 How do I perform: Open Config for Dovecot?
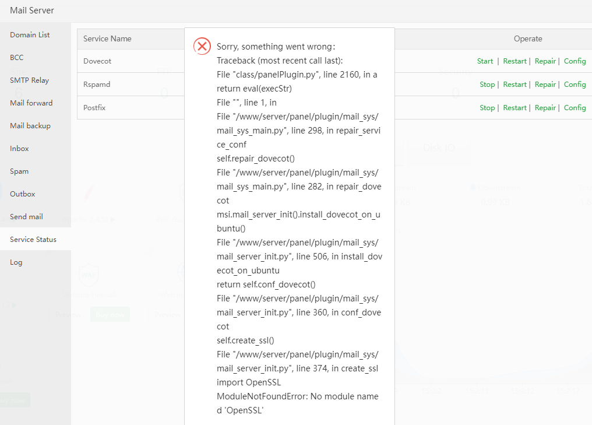(575, 61)
